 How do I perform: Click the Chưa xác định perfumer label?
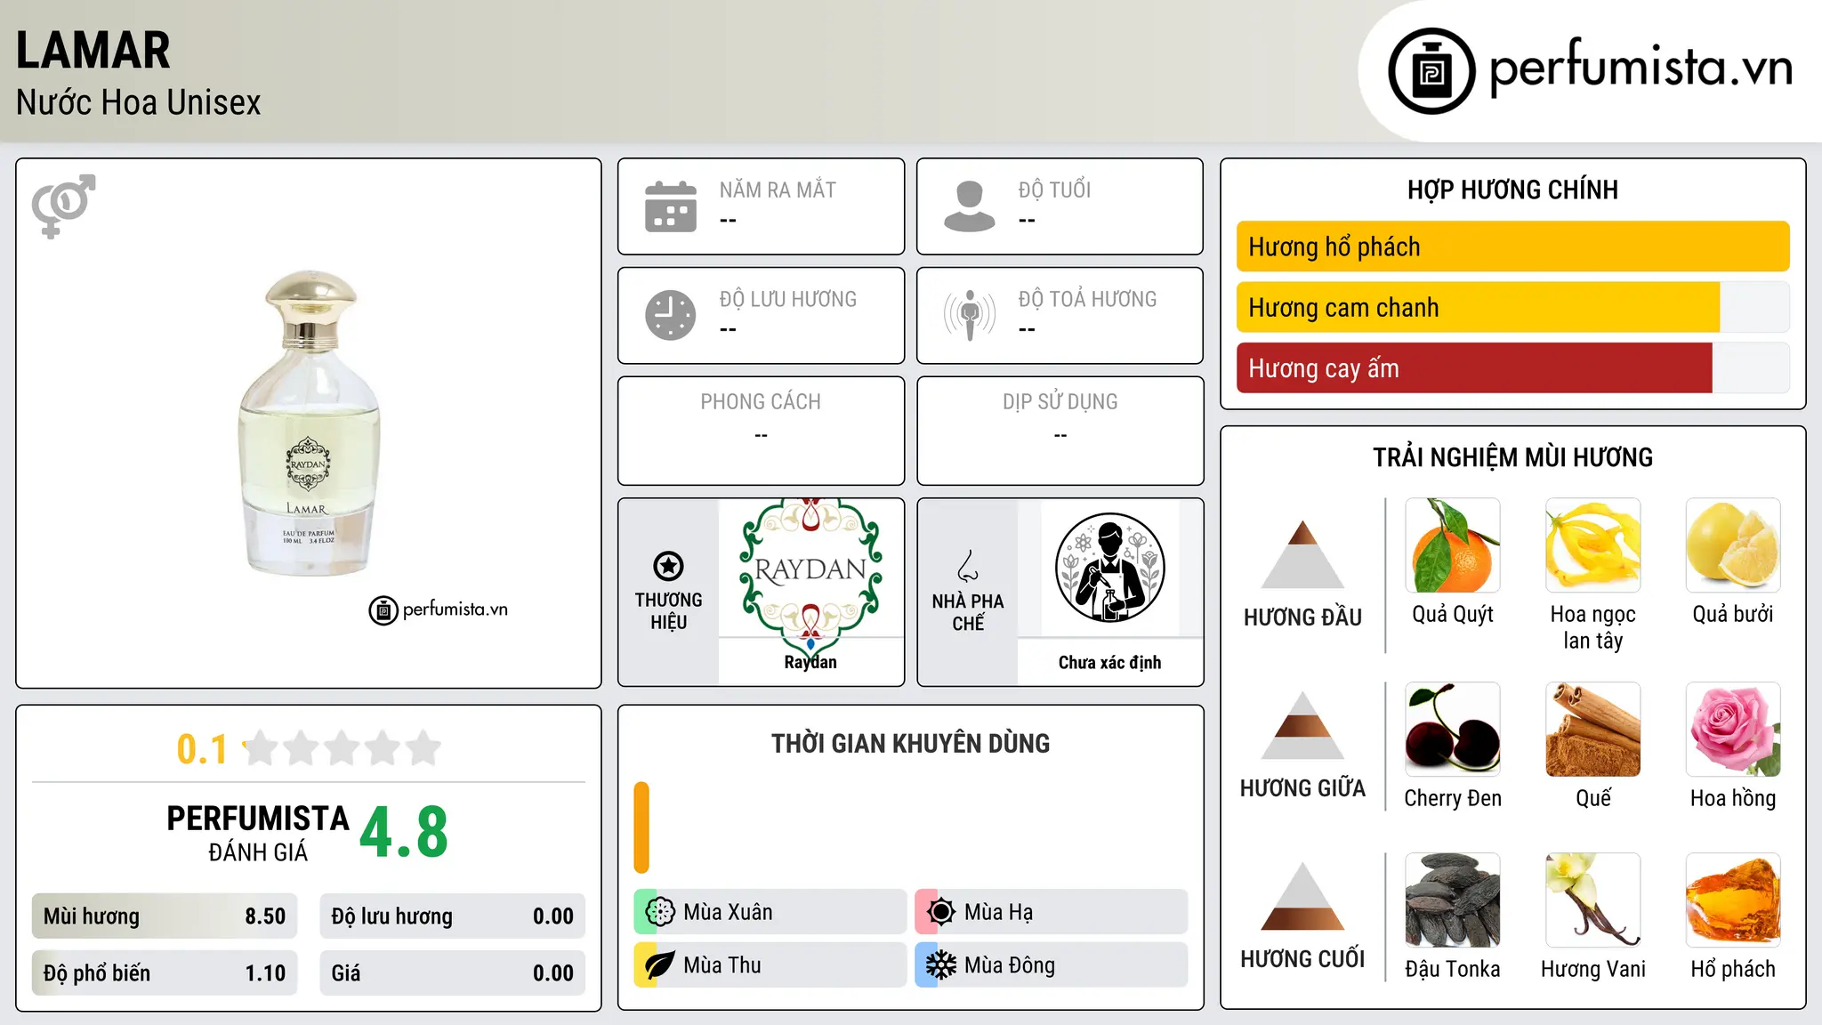coord(1109,662)
